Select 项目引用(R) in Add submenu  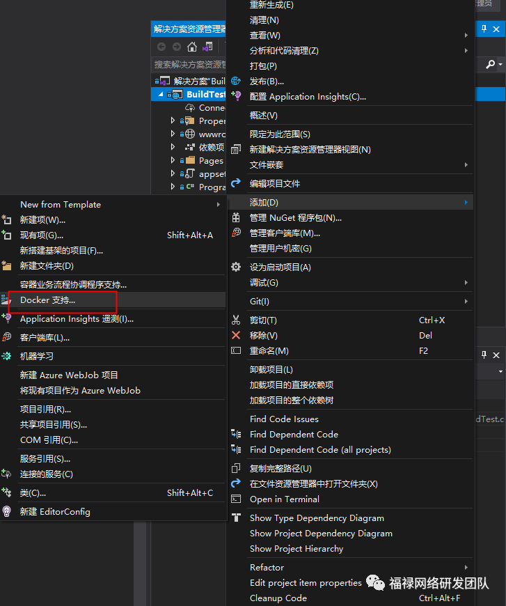[x=113, y=410]
